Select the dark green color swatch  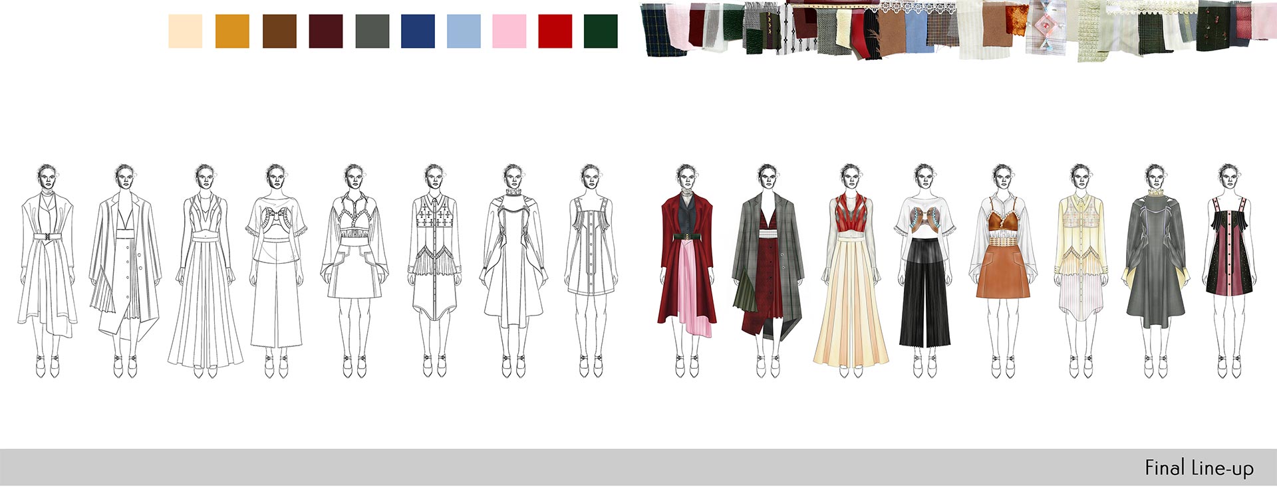(601, 31)
